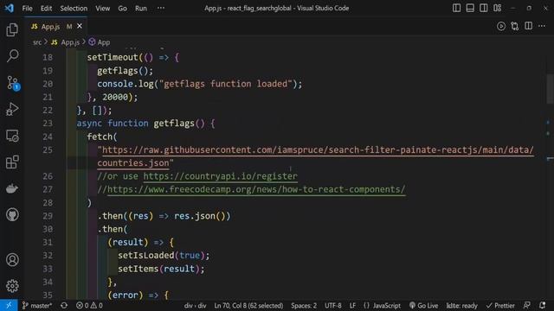Click the Prettier status item
Screen dimensions: 554x311
pos(500,305)
